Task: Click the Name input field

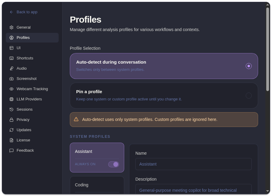Action: click(x=193, y=164)
